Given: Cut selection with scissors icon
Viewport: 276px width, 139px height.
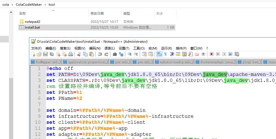Looking at the screenshot, I should coord(79,54).
